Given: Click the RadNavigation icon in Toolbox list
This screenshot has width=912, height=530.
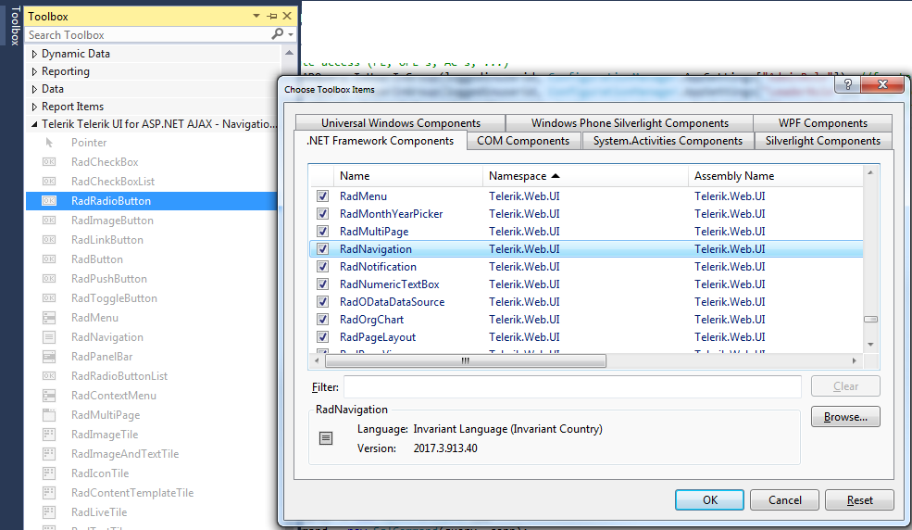Looking at the screenshot, I should point(49,337).
